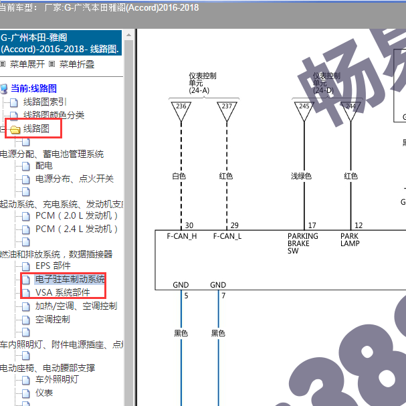The width and height of the screenshot is (406, 406).
Task: Click the yellow folder icon for 线路图
Action: [15, 129]
